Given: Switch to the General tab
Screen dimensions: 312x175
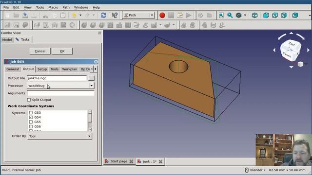Looking at the screenshot, I should [x=13, y=69].
